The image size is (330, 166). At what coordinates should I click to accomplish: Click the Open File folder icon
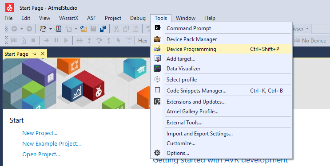pos(83,29)
